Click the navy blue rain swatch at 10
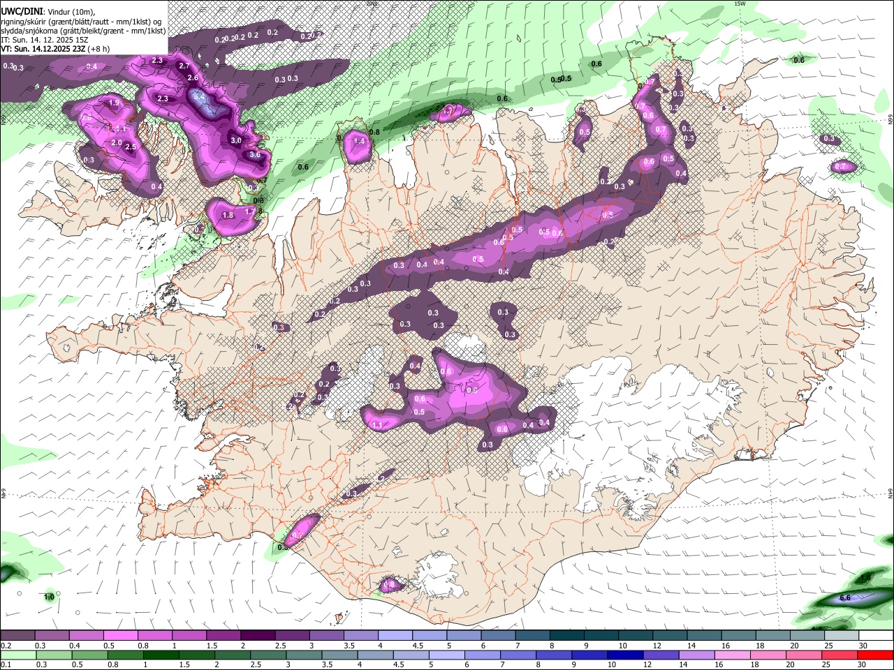Viewport: 894px width, 670px height. tap(624, 655)
